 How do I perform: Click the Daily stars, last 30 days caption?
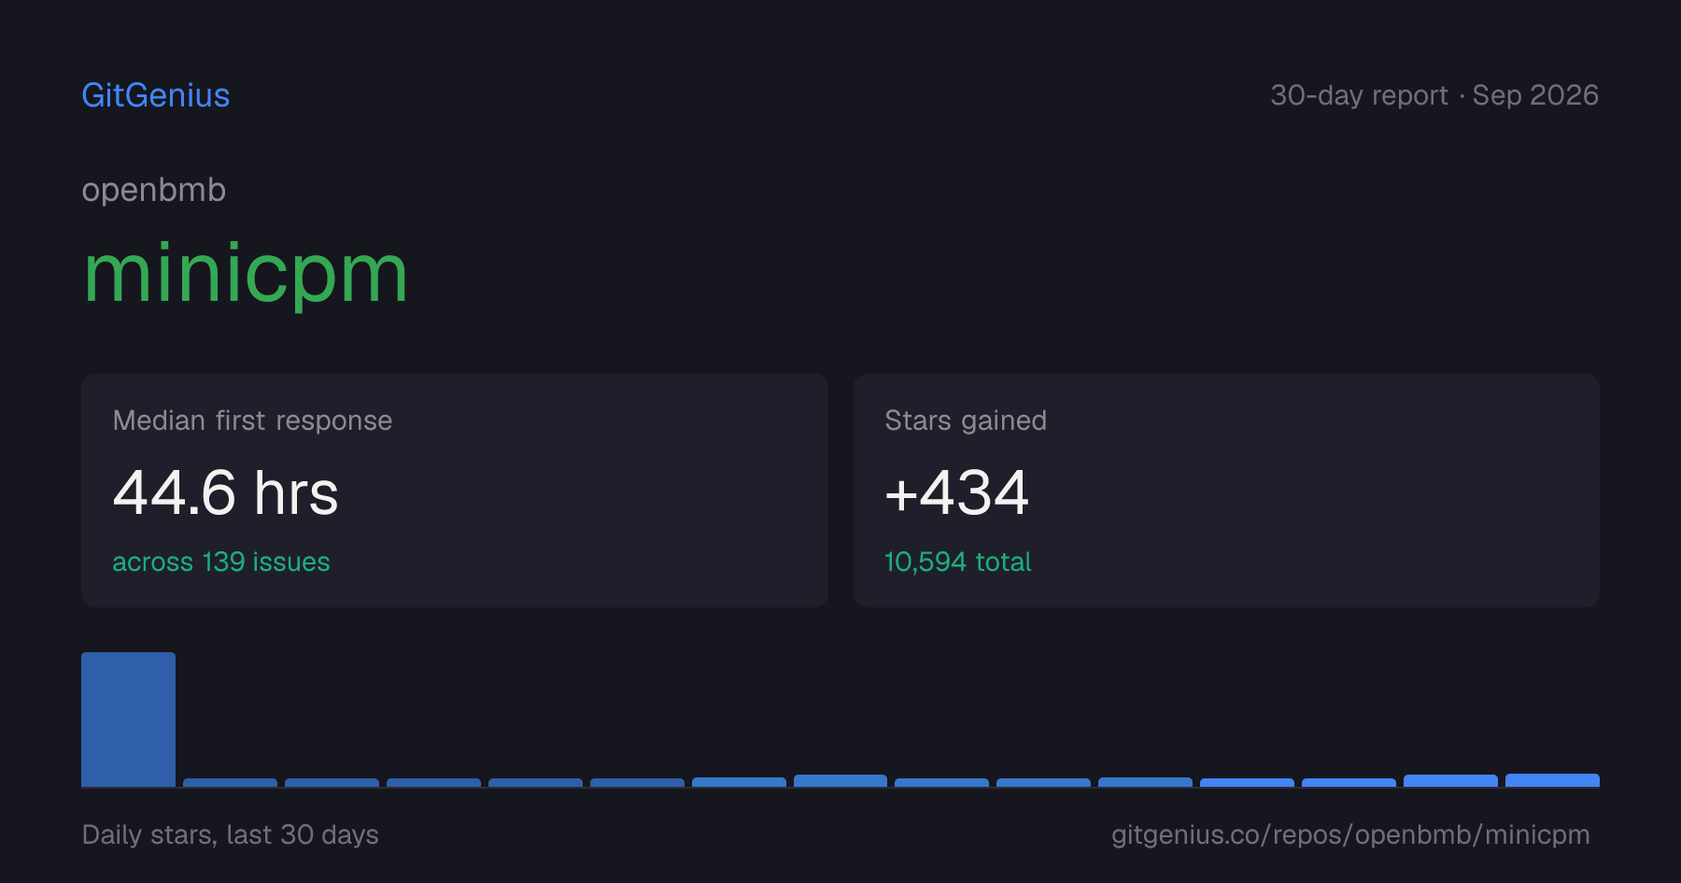[x=230, y=834]
